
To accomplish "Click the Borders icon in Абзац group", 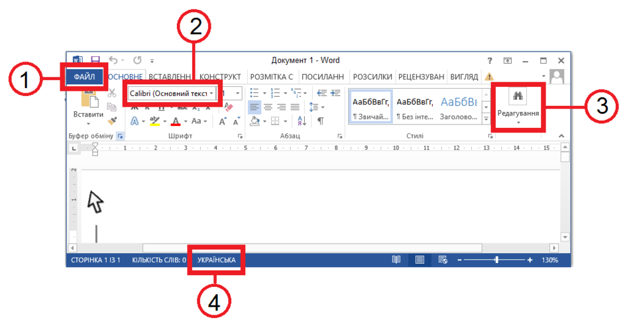I will click(x=275, y=121).
